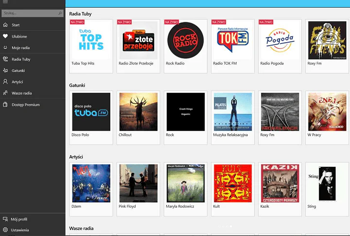This screenshot has width=350, height=236.
Task: Open Roxy Fm card in Gatunki
Action: [x=280, y=118]
